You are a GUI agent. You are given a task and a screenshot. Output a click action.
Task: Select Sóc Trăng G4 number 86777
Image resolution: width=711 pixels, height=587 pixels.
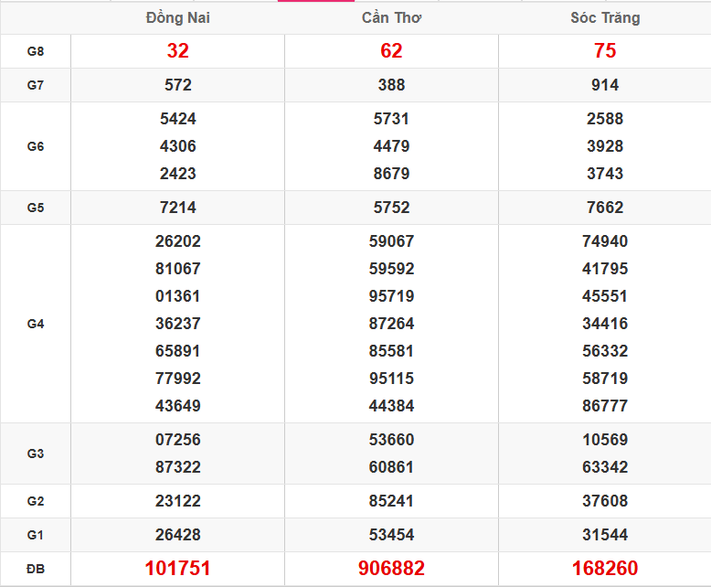[x=605, y=406]
